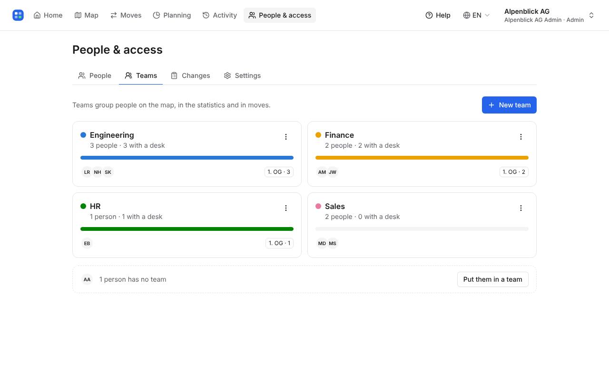Image resolution: width=609 pixels, height=380 pixels.
Task: Click the Engineering desk progress bar
Action: [x=187, y=158]
